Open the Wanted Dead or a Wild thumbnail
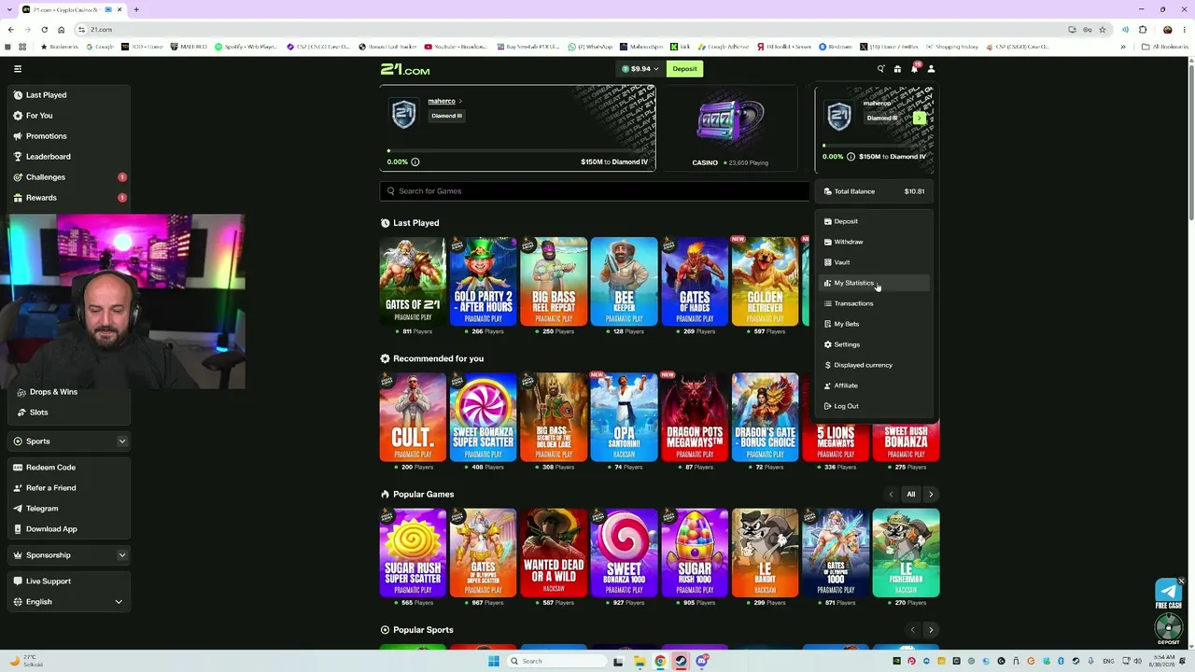 554,553
